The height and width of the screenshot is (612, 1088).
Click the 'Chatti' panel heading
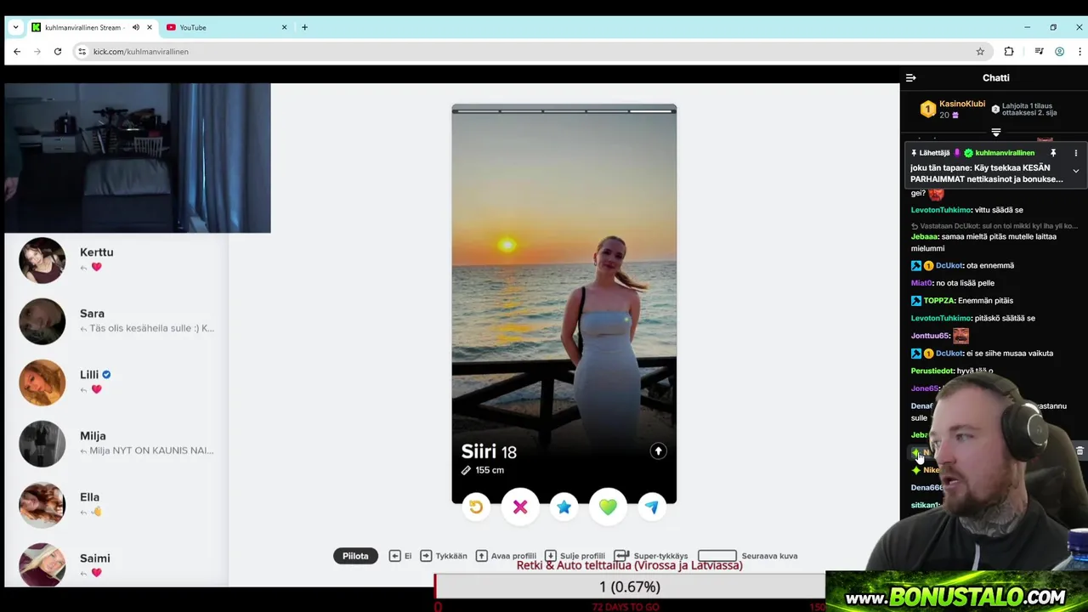coord(996,77)
